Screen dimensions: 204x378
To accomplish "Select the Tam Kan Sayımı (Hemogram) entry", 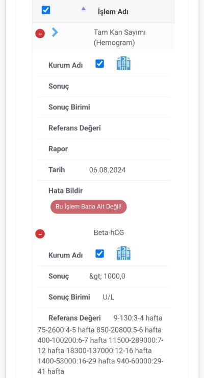I will pyautogui.click(x=120, y=37).
